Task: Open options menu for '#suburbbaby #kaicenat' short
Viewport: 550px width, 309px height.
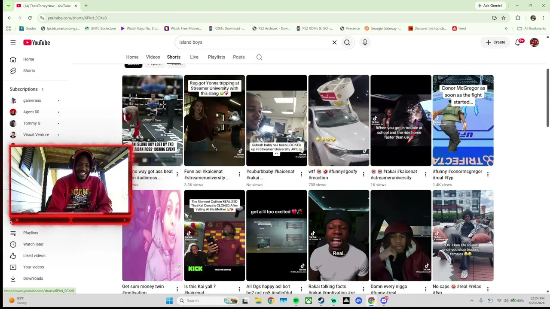Action: [301, 174]
